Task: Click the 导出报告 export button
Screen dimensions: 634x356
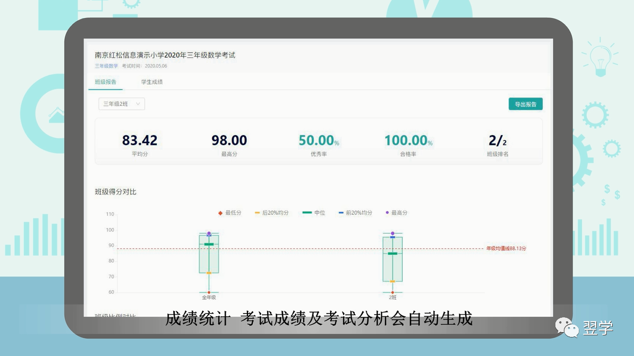Action: point(525,104)
